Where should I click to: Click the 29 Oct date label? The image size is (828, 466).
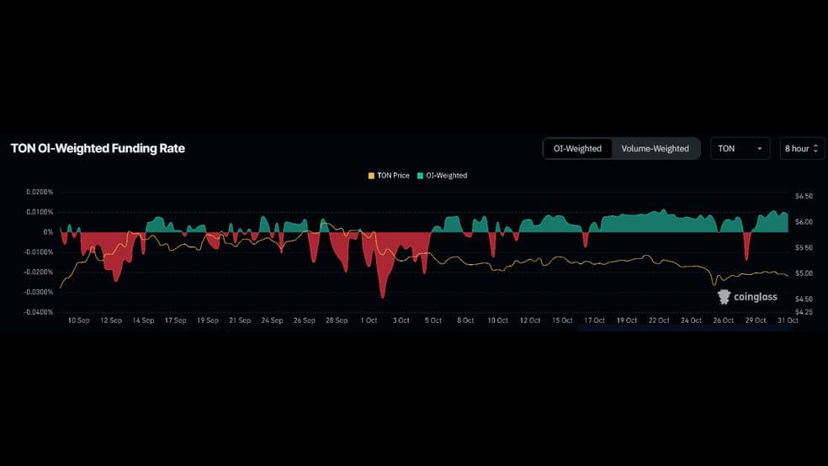pos(756,320)
